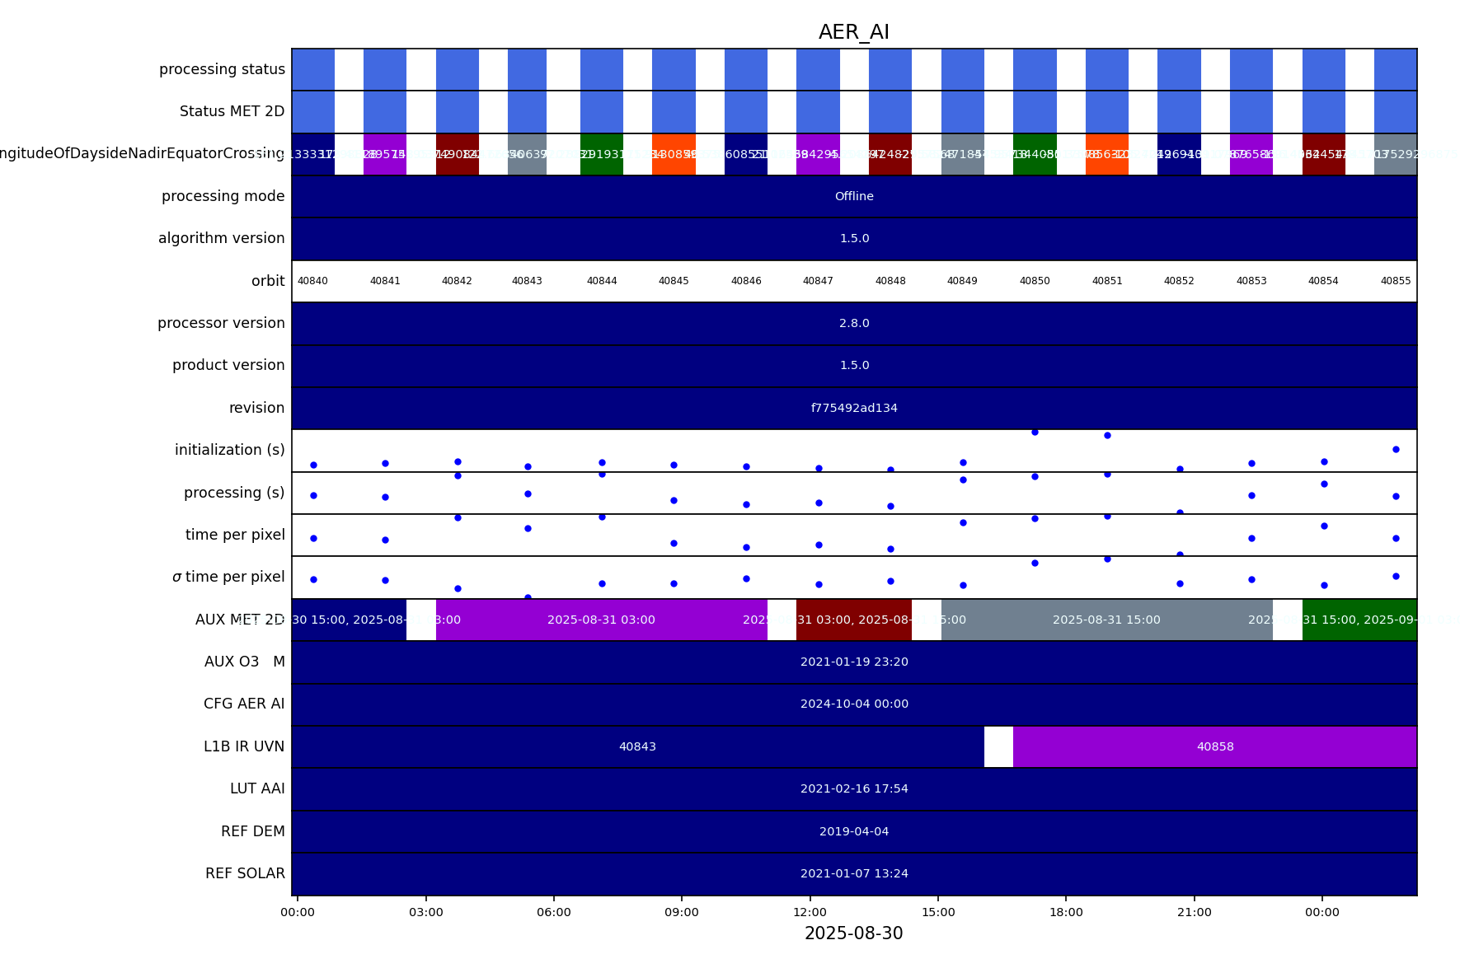Select the purple AUX MET 2D segment
Screen dimensions: 1460x973
point(601,620)
